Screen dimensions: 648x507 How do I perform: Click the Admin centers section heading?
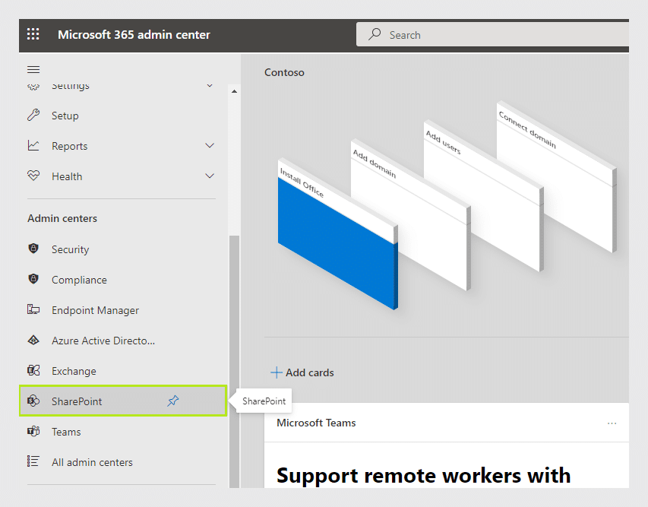point(62,218)
